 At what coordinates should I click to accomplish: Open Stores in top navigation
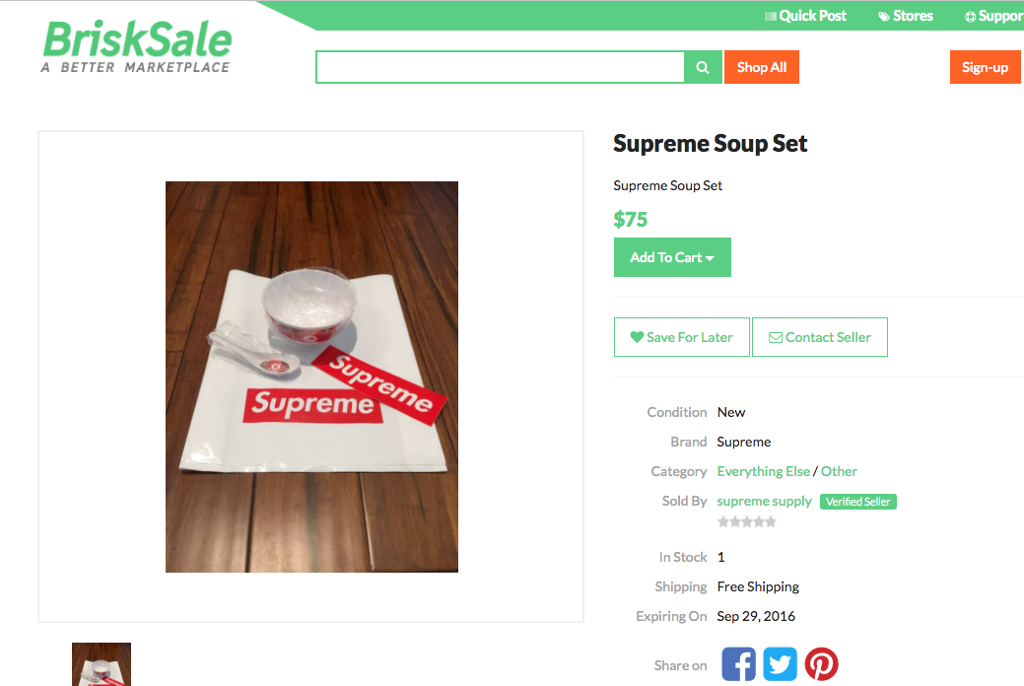[x=905, y=16]
